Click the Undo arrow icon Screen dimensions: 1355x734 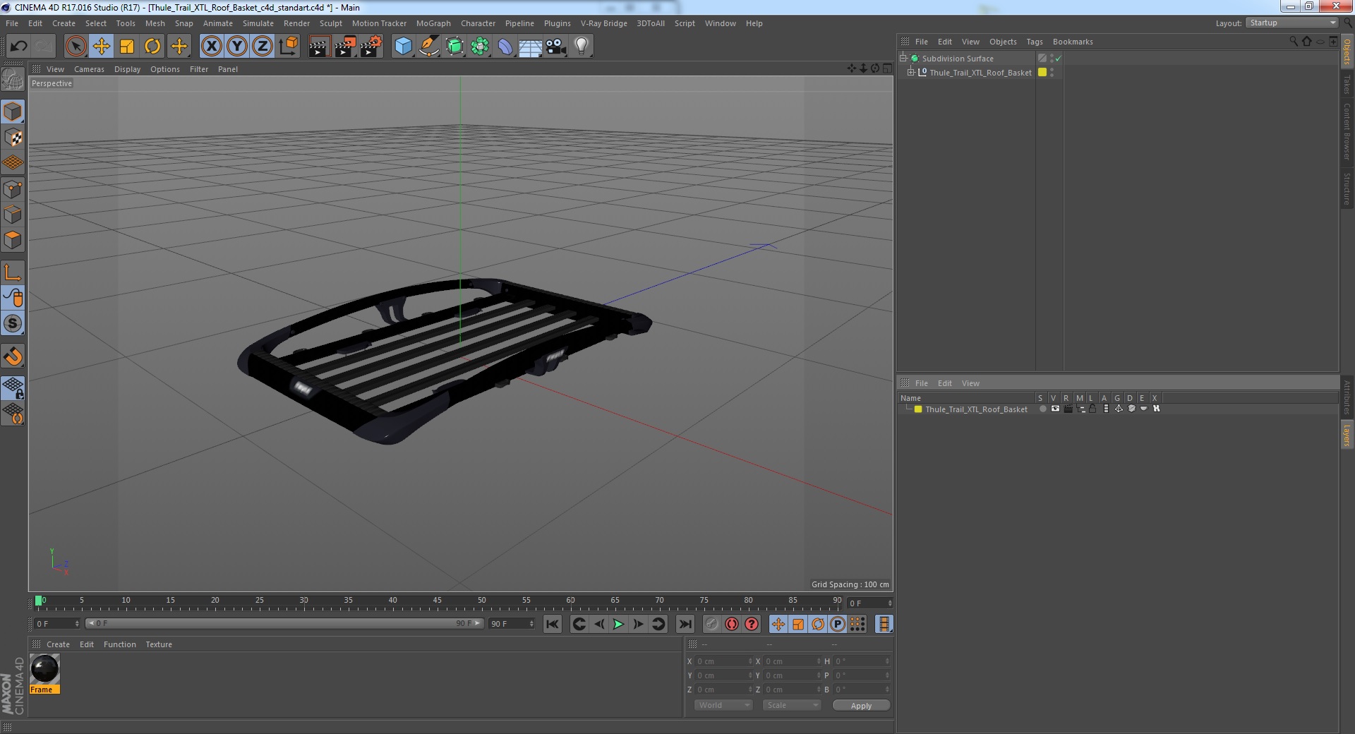(19, 47)
